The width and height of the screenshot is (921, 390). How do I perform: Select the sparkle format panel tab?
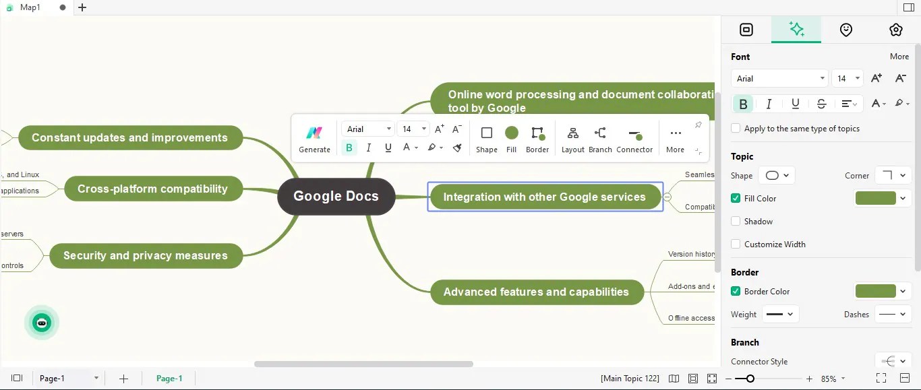(796, 30)
